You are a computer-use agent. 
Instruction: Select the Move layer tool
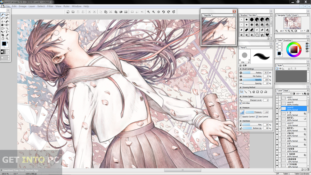click(x=2, y=32)
